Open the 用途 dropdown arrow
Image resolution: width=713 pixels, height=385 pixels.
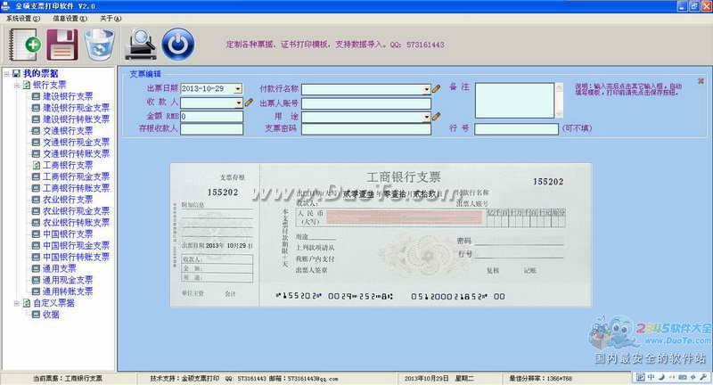pos(427,117)
